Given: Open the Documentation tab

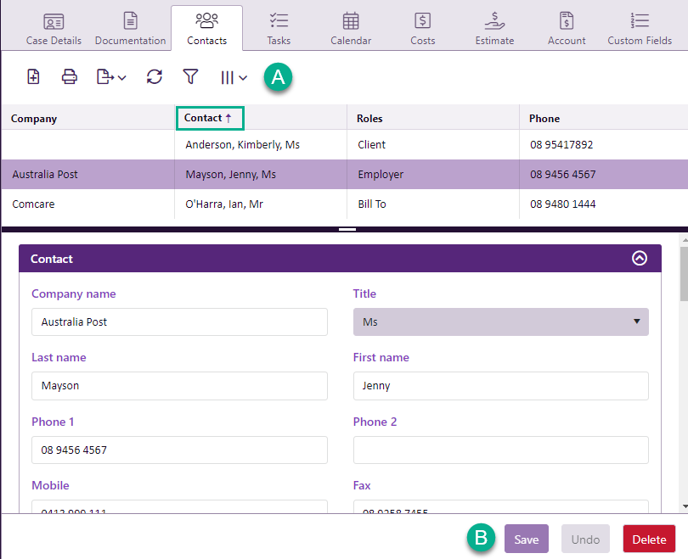Looking at the screenshot, I should pos(130,29).
